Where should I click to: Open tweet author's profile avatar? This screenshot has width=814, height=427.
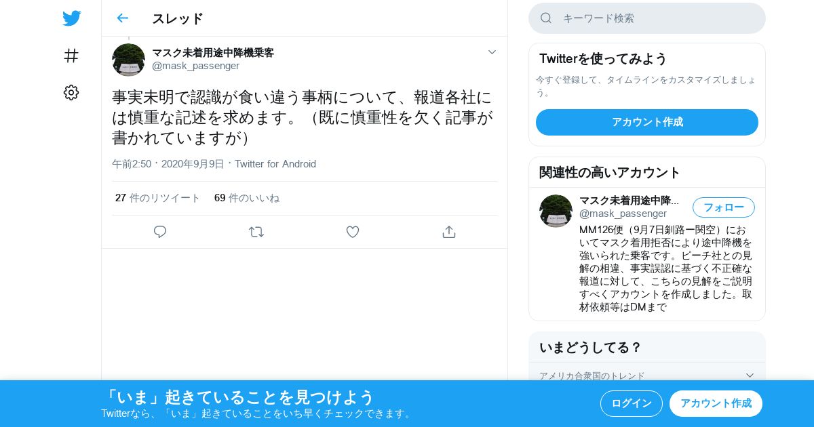click(x=128, y=60)
